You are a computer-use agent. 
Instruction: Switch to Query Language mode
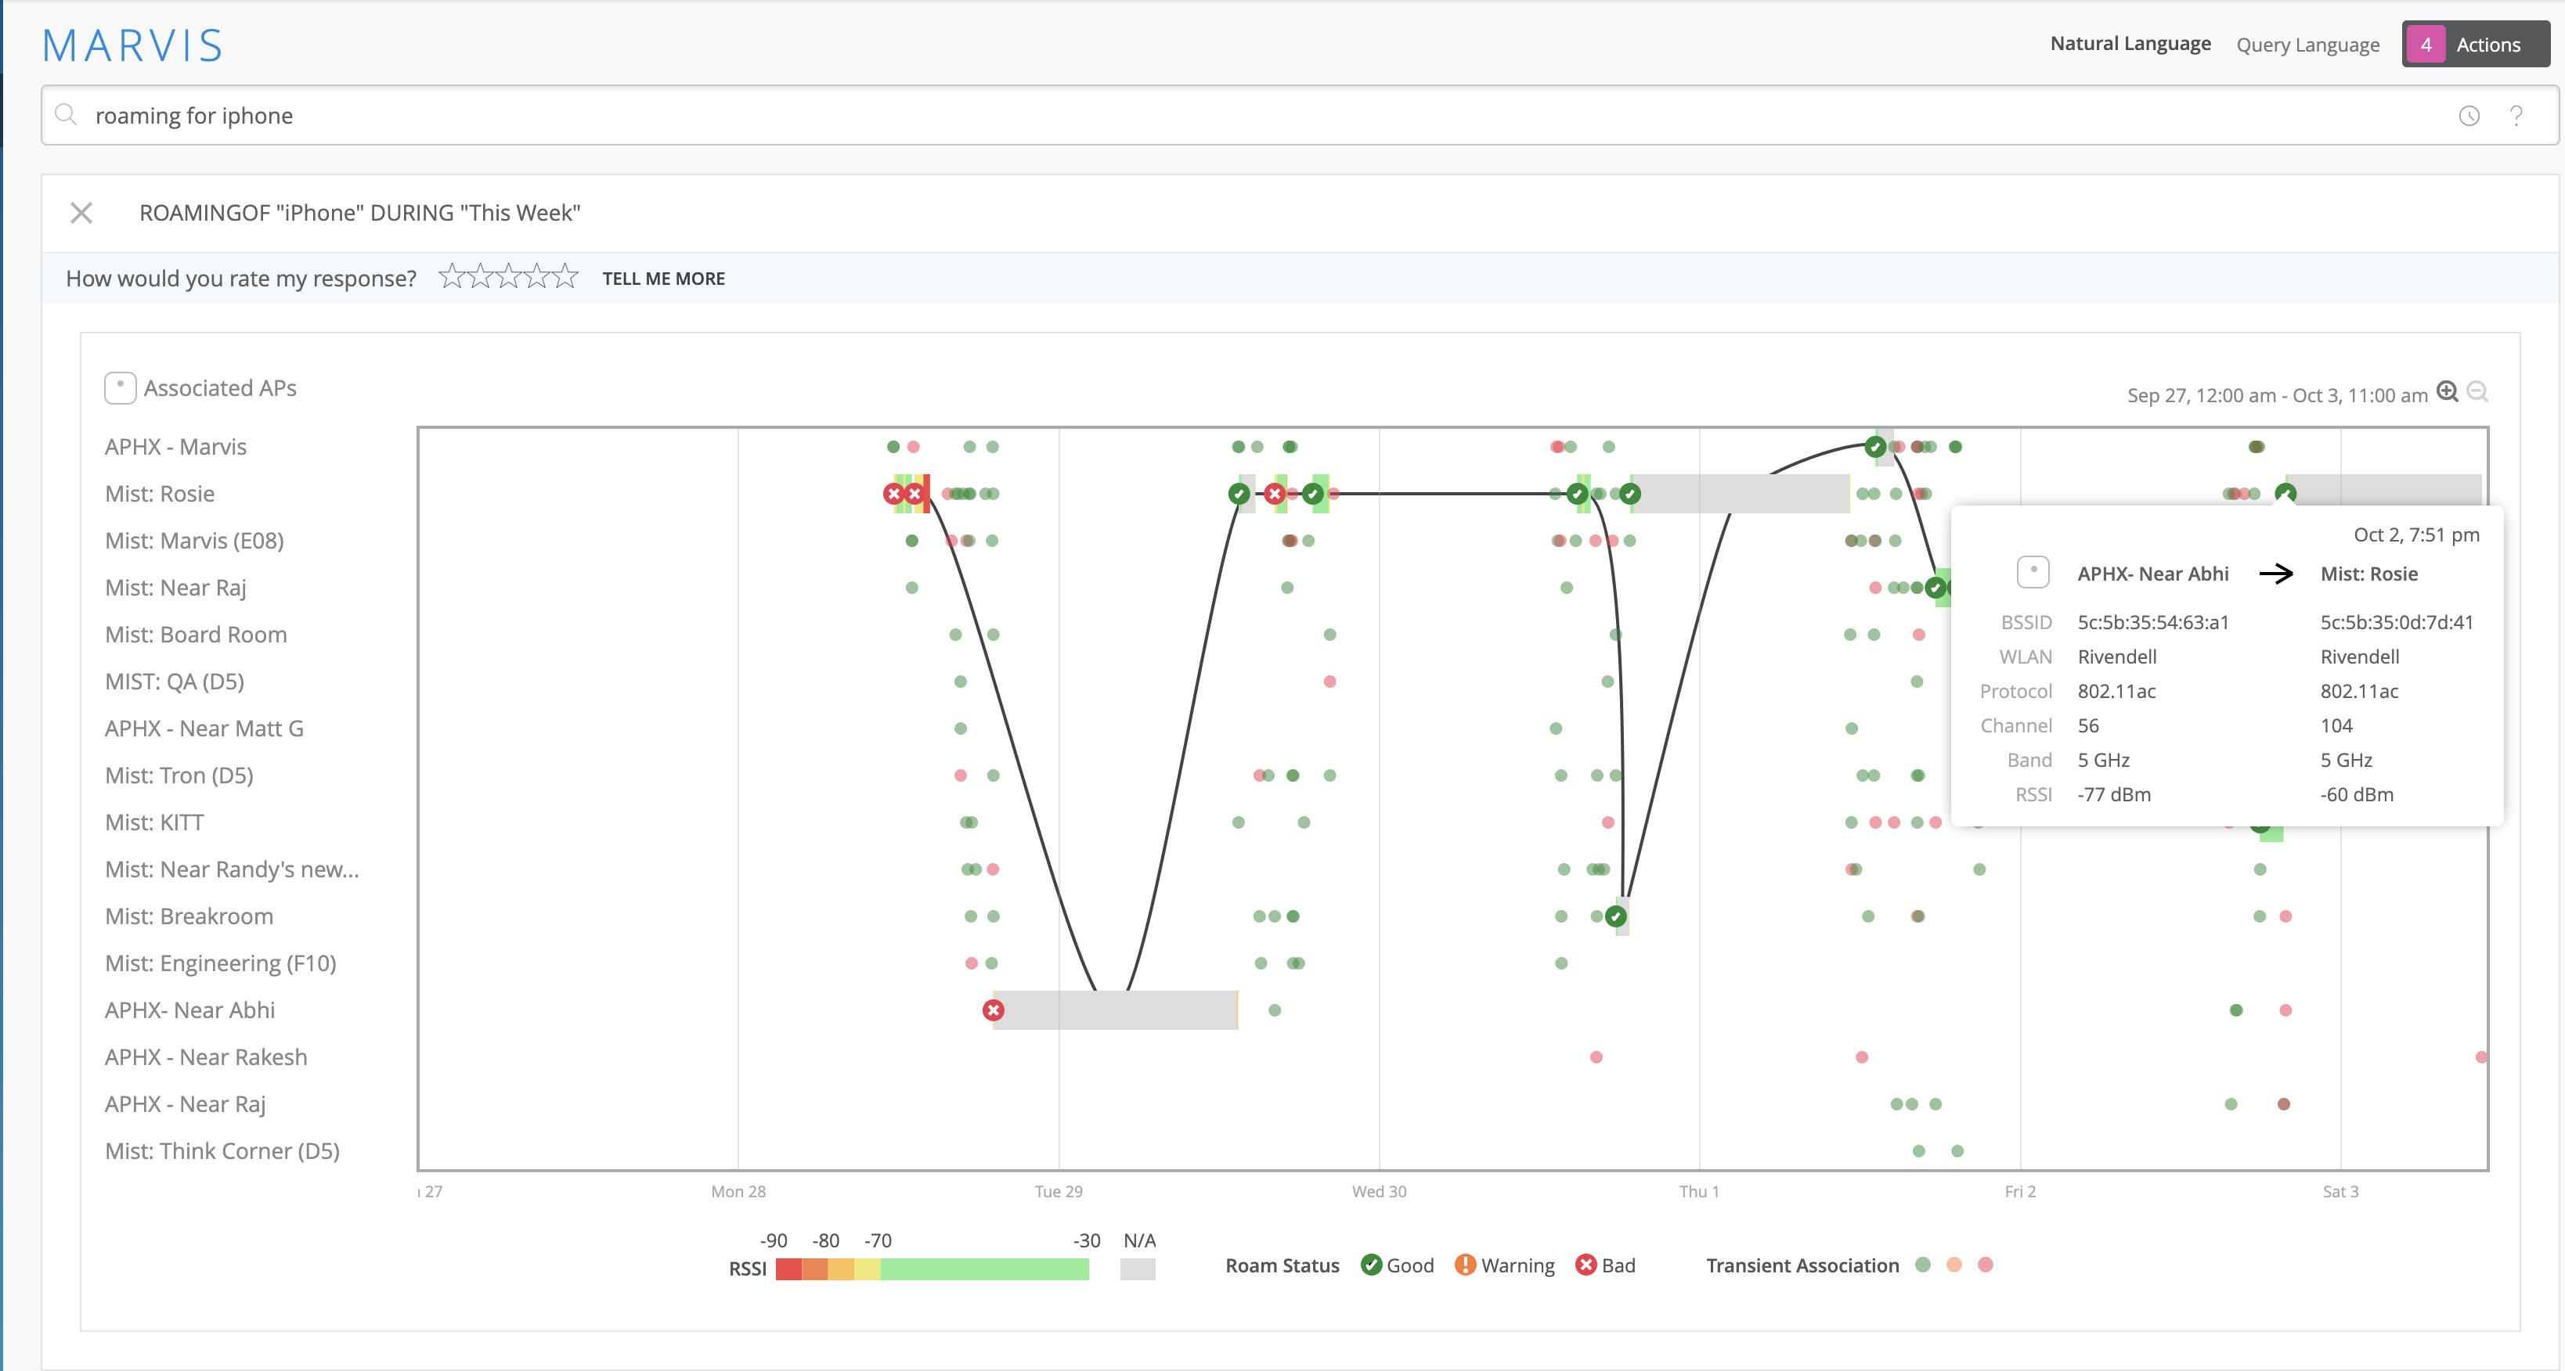[x=2307, y=45]
